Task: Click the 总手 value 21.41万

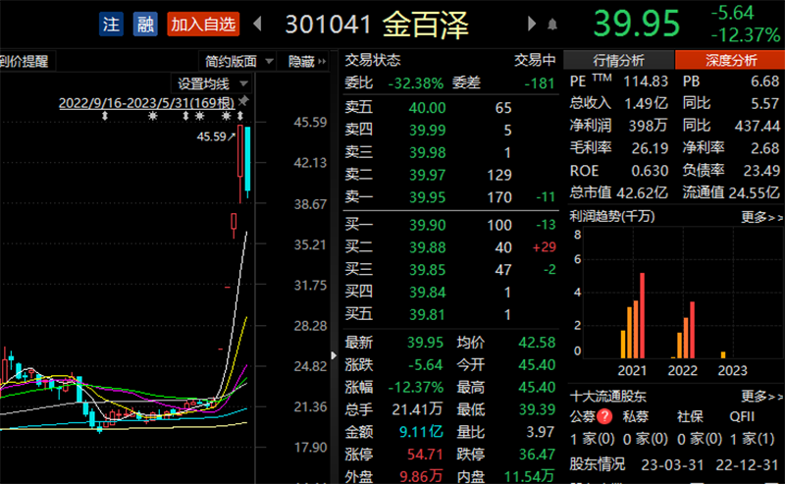Action: [417, 409]
